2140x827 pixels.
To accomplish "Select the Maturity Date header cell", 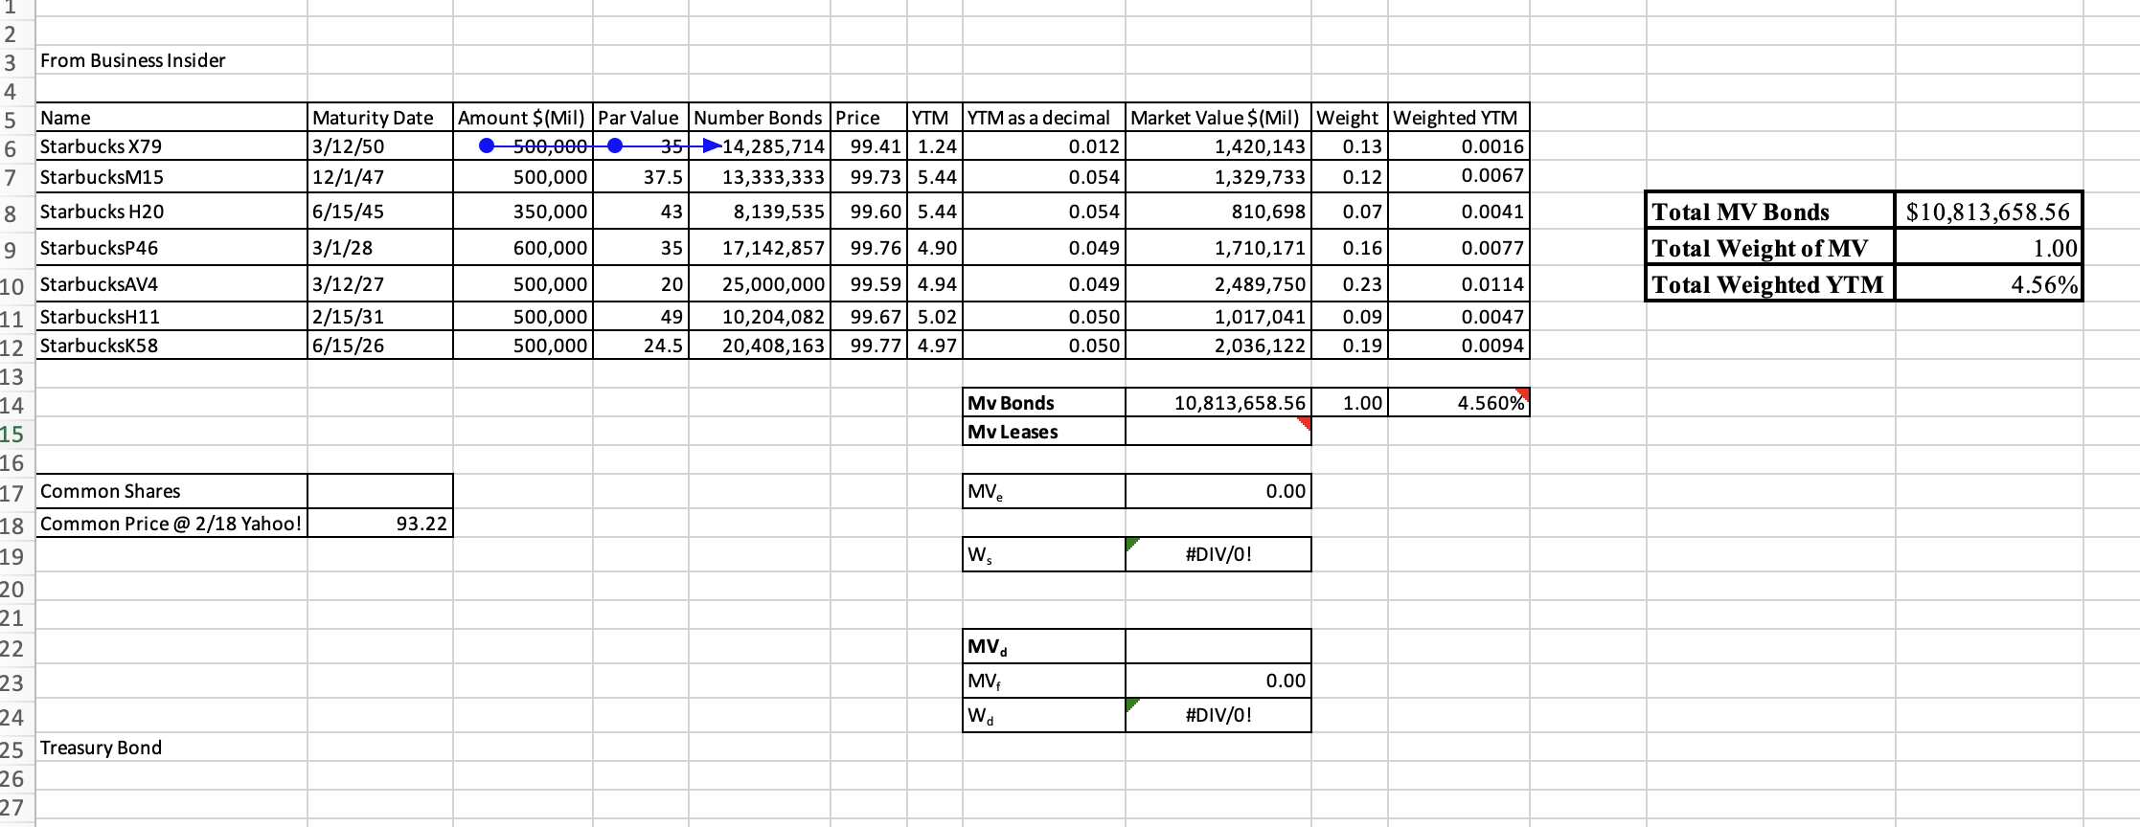I will click(380, 118).
